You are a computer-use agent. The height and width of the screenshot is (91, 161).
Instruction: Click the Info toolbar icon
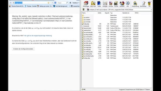128,4
